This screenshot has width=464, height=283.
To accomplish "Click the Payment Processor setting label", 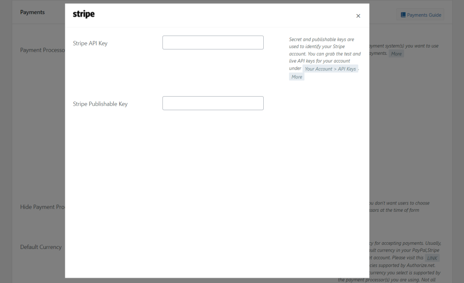I will (42, 50).
